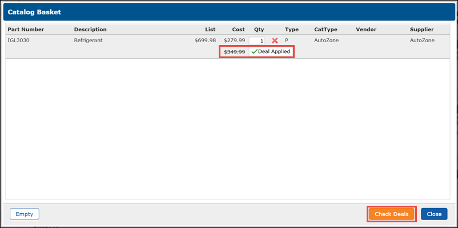Click the Description column header
Image resolution: width=458 pixels, height=228 pixels.
[90, 29]
